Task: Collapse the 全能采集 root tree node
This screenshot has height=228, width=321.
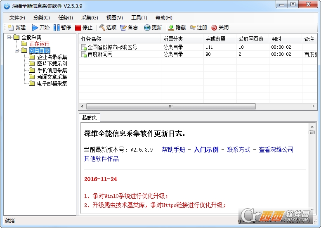Action: pos(9,37)
